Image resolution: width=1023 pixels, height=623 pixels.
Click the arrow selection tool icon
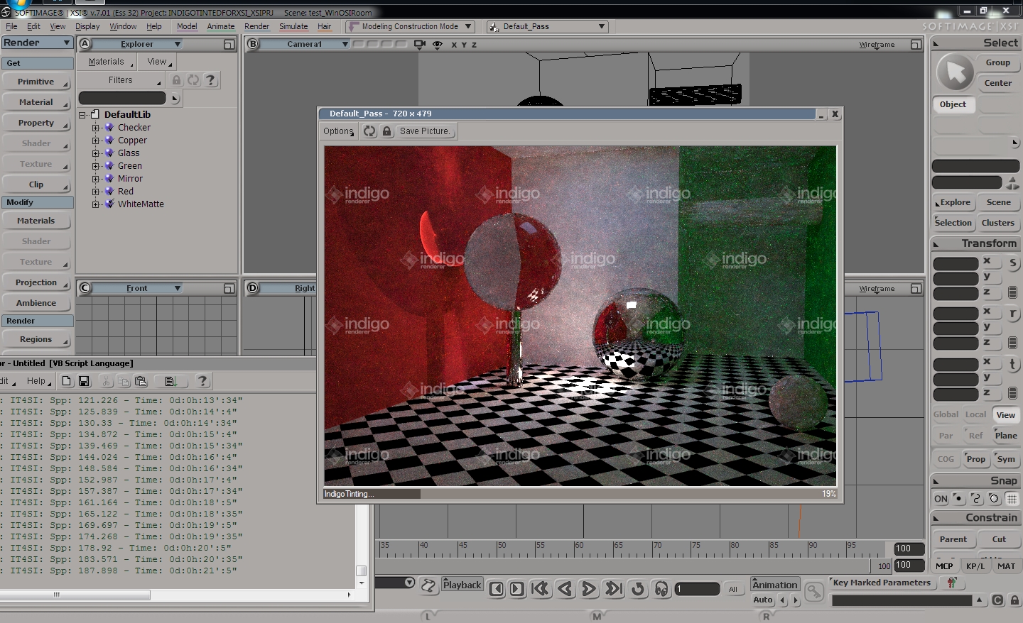[956, 72]
